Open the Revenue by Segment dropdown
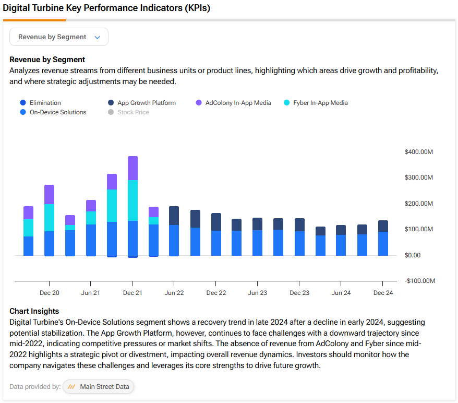 point(59,37)
